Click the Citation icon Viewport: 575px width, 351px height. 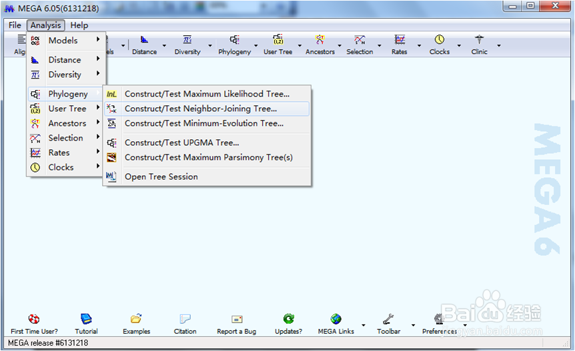click(x=185, y=319)
